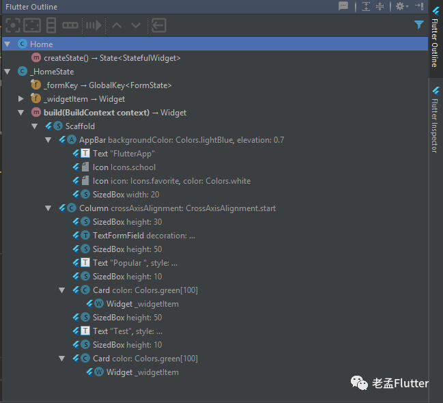
Task: Select the TextFormField decoration row
Action: pyautogui.click(x=215, y=236)
